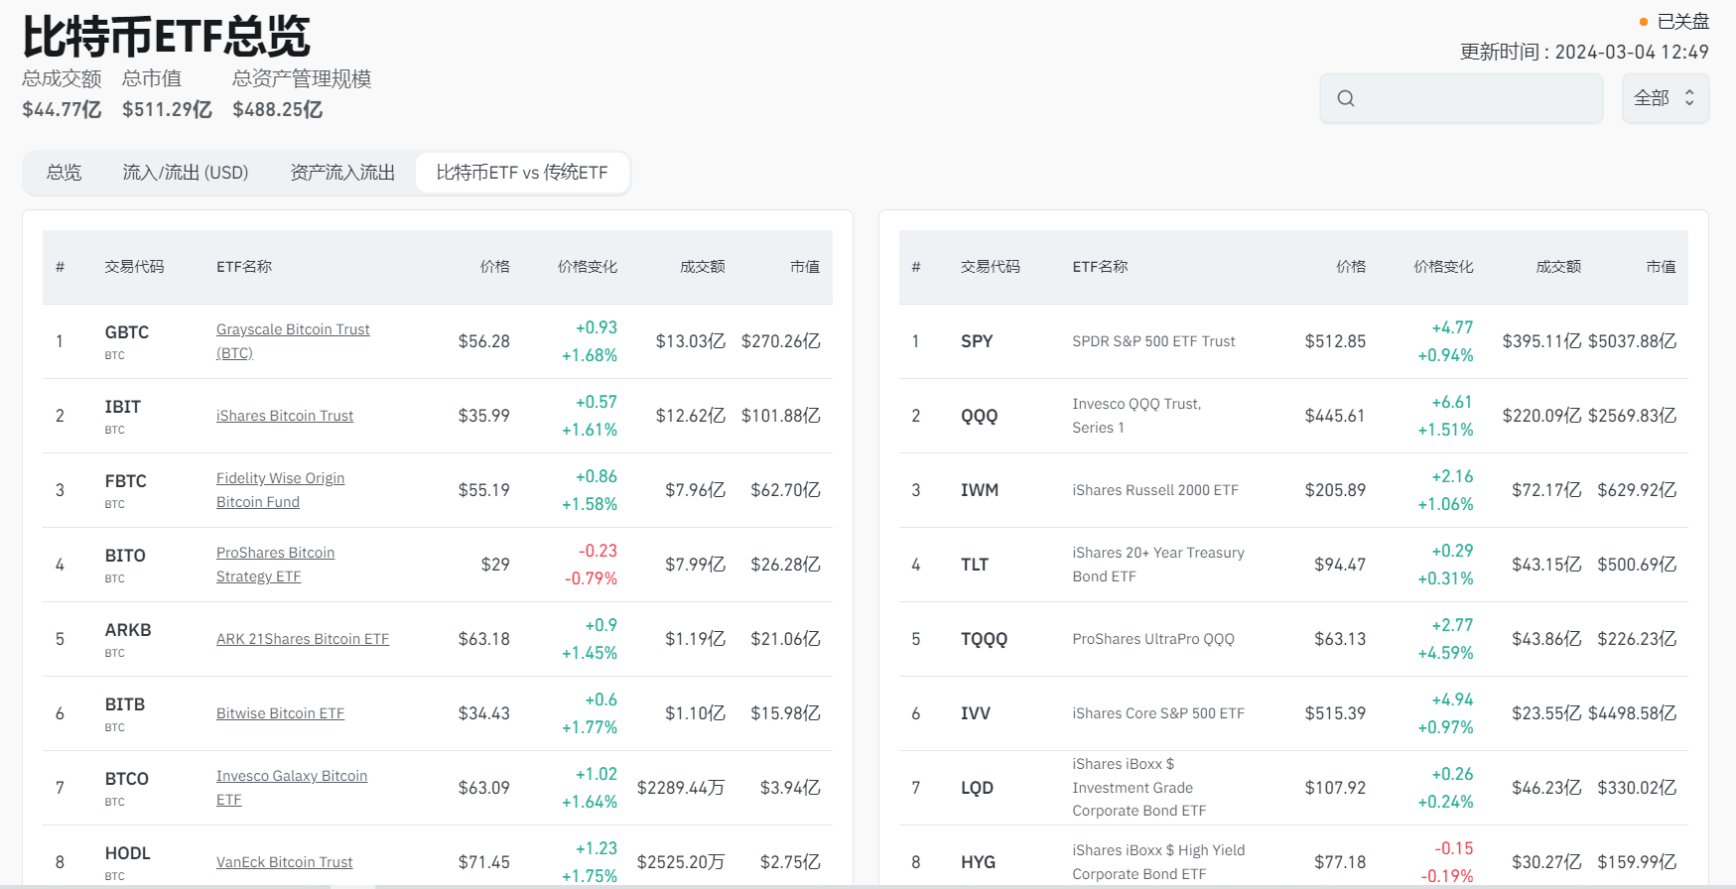Click the search magnifier icon

click(1346, 98)
